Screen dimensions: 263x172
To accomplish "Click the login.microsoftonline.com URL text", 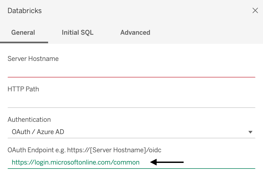I will coord(76,162).
